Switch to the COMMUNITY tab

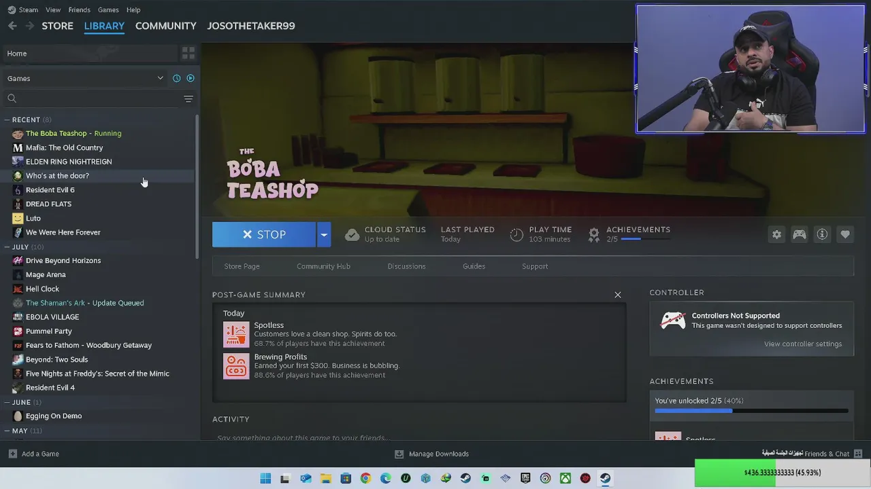click(165, 26)
